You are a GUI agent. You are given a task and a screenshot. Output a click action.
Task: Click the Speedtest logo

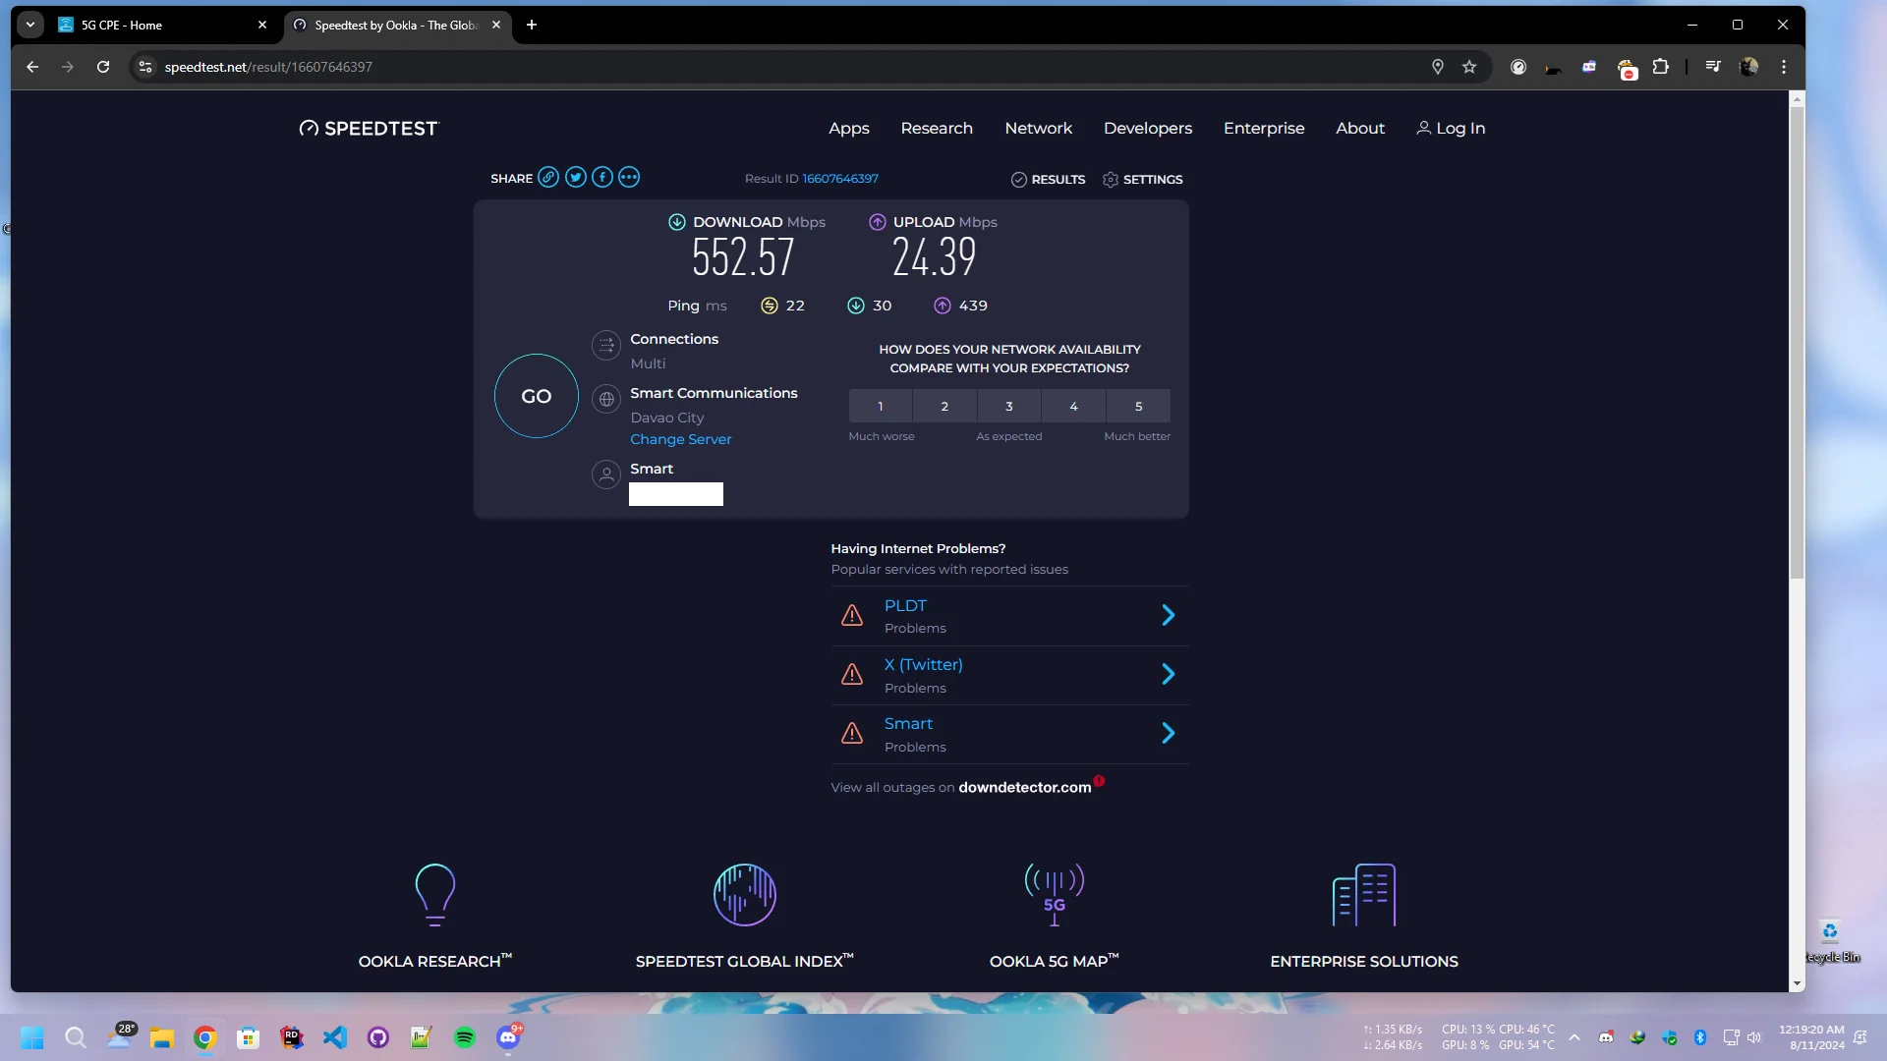(370, 128)
